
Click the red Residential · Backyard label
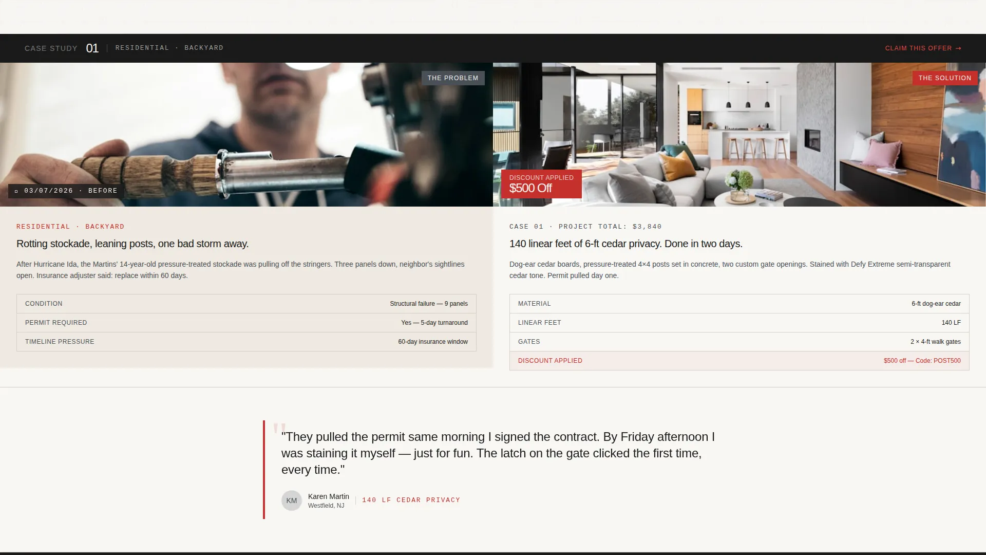click(x=70, y=227)
